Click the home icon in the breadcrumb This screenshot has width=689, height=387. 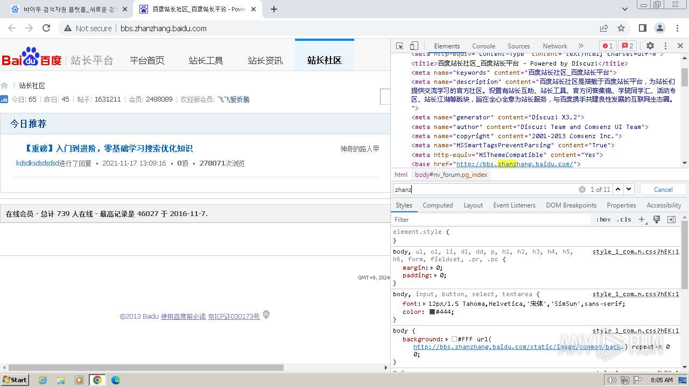[4, 85]
